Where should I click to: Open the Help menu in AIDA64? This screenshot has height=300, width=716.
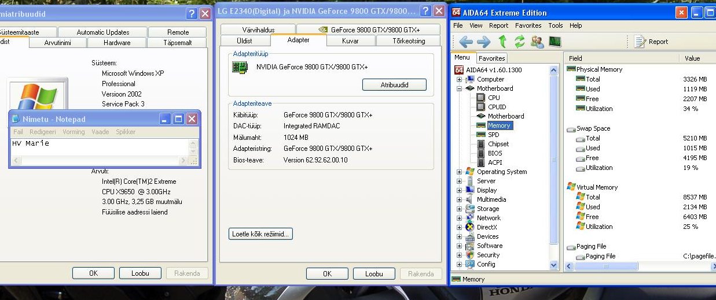pos(575,25)
